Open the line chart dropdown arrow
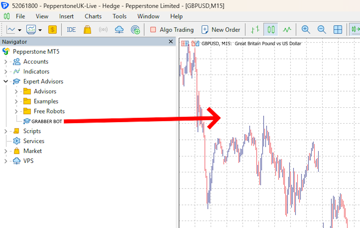Screen dimensions: 360x228 (x=20, y=30)
